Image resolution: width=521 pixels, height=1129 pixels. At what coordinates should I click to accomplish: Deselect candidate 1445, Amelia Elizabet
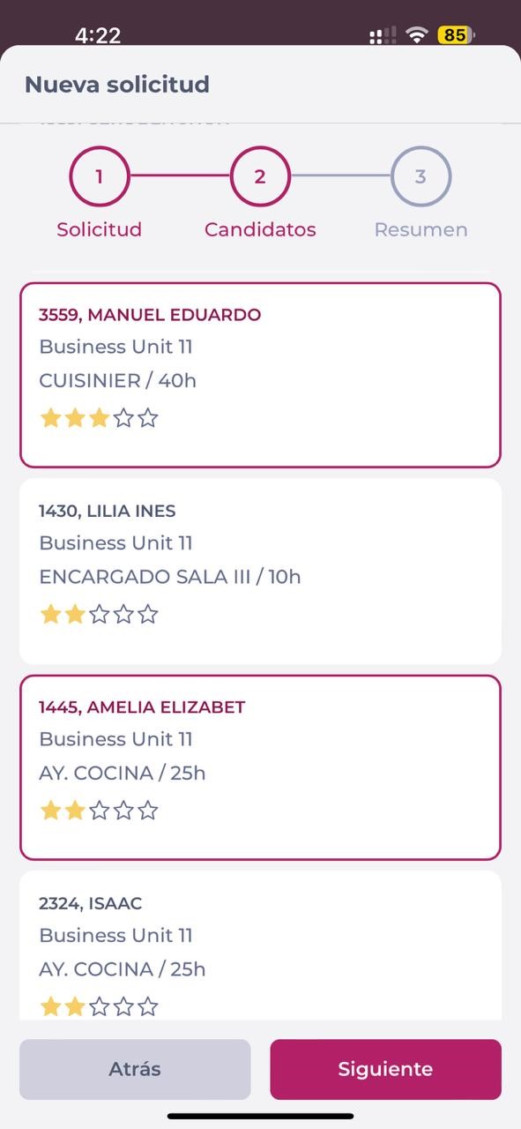pyautogui.click(x=260, y=767)
